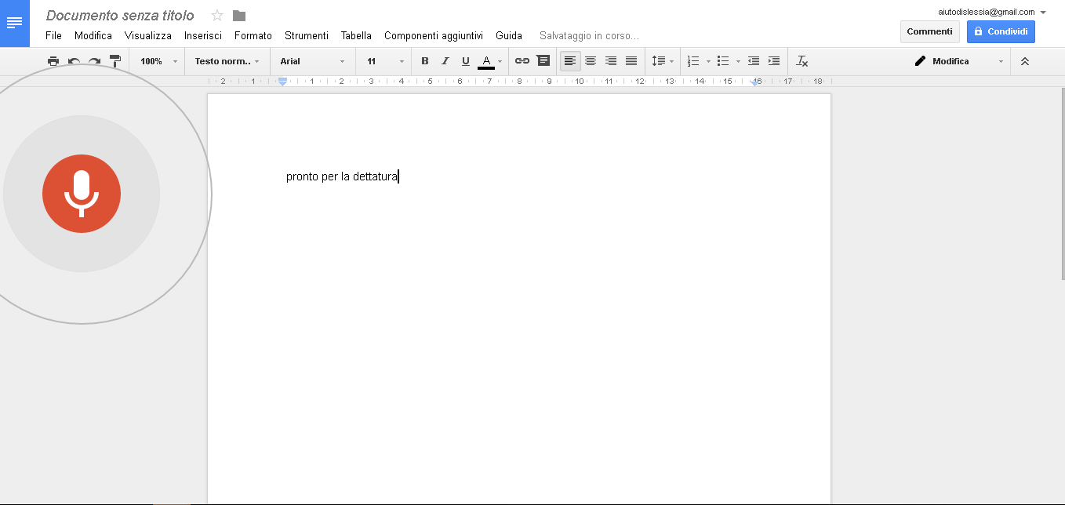Rename Documento senza titolo title
Screen dimensions: 1065x505
pyautogui.click(x=120, y=16)
